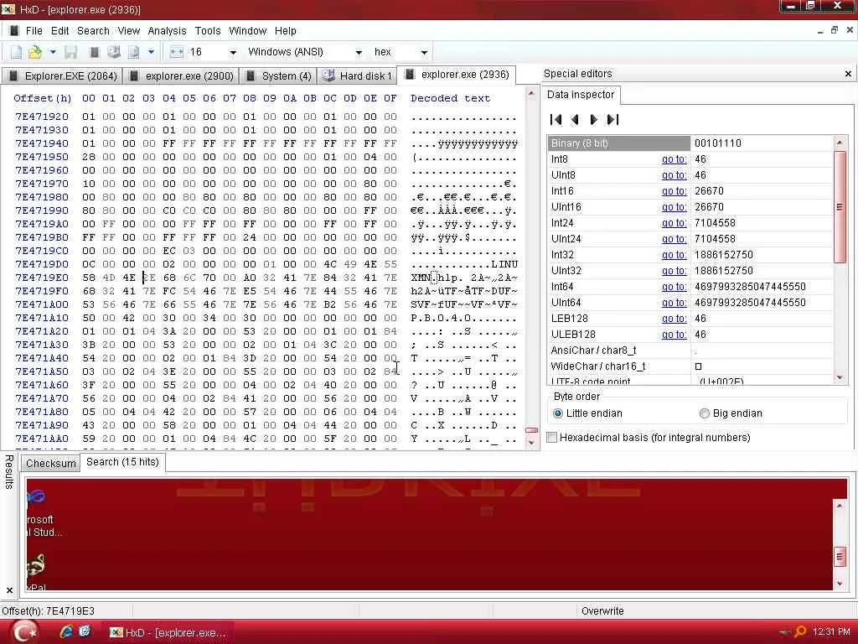Open the File menu
Image resolution: width=858 pixels, height=644 pixels.
[x=34, y=31]
